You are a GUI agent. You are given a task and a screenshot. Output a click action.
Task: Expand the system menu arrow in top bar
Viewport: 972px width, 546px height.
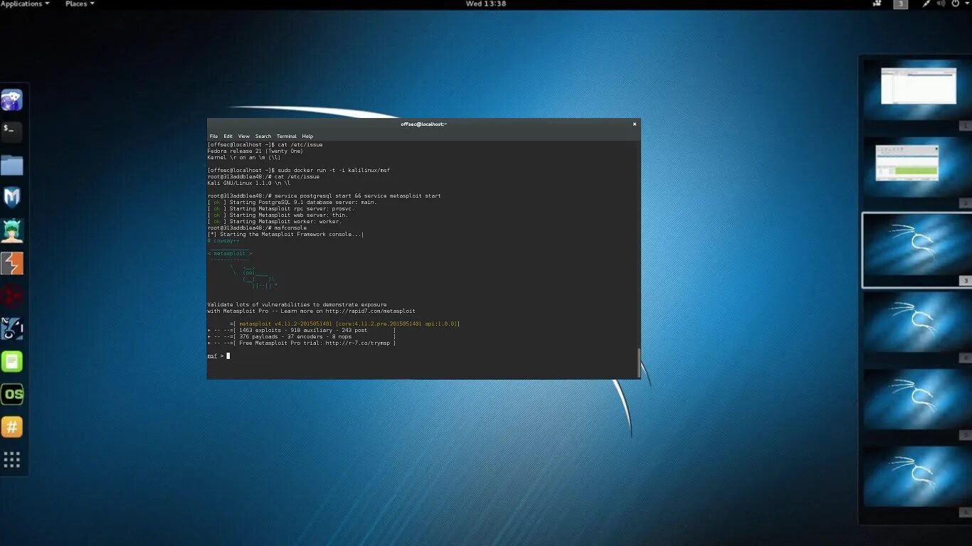click(966, 4)
